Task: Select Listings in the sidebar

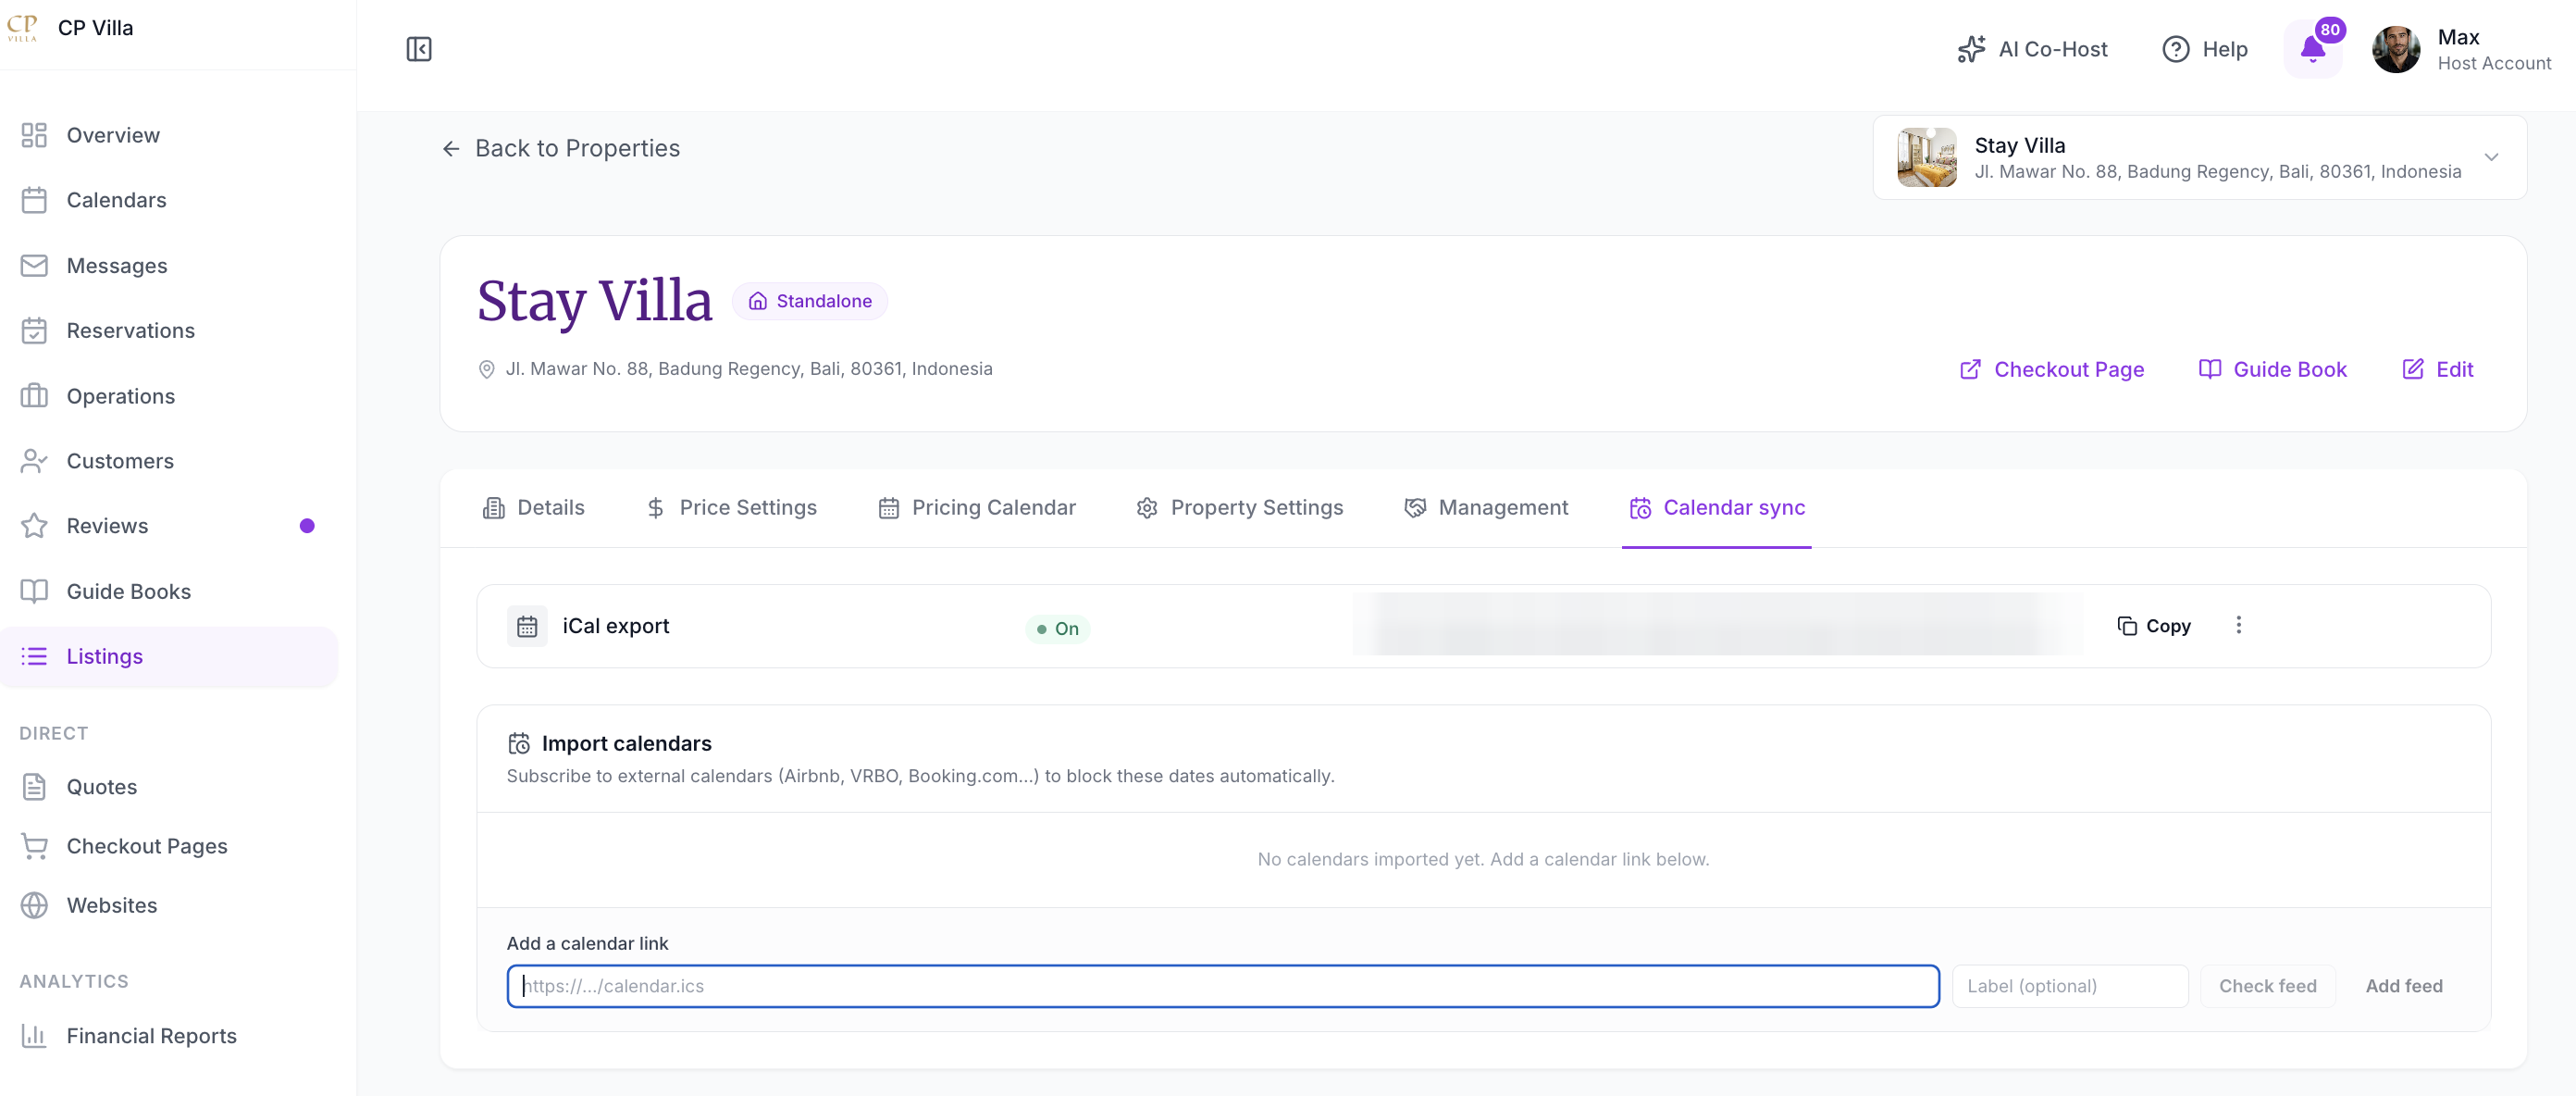Action: pos(170,657)
